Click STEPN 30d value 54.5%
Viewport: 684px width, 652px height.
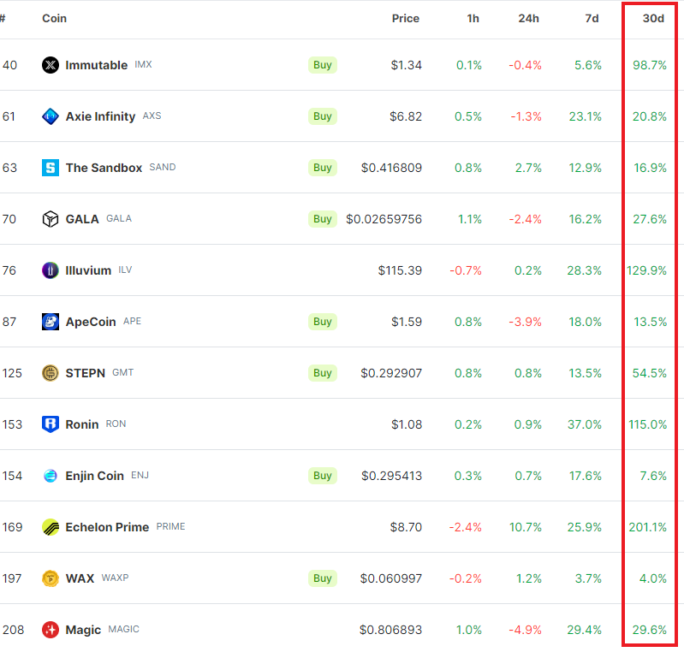tap(650, 373)
